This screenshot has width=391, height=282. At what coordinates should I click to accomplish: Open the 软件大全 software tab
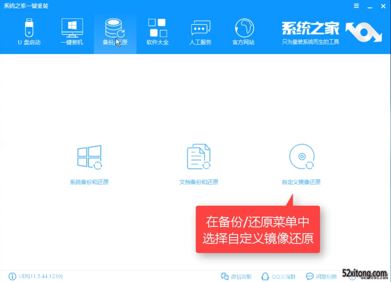pos(158,32)
